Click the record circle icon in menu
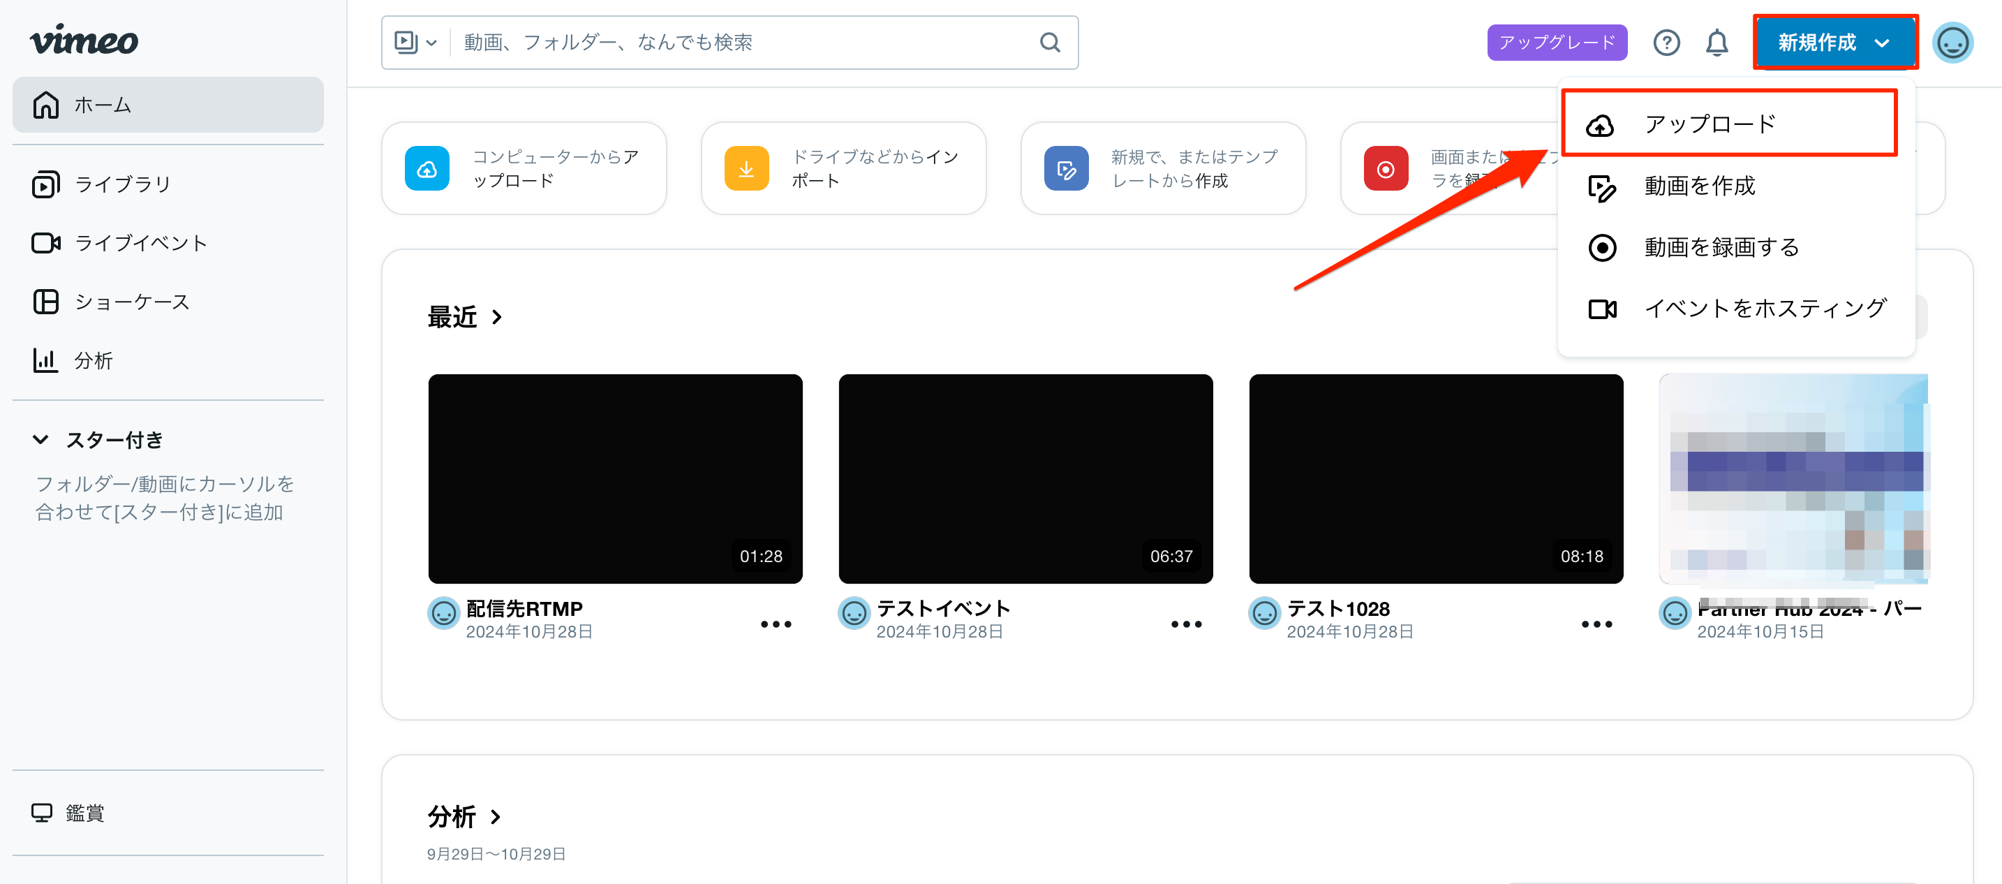 click(1602, 248)
